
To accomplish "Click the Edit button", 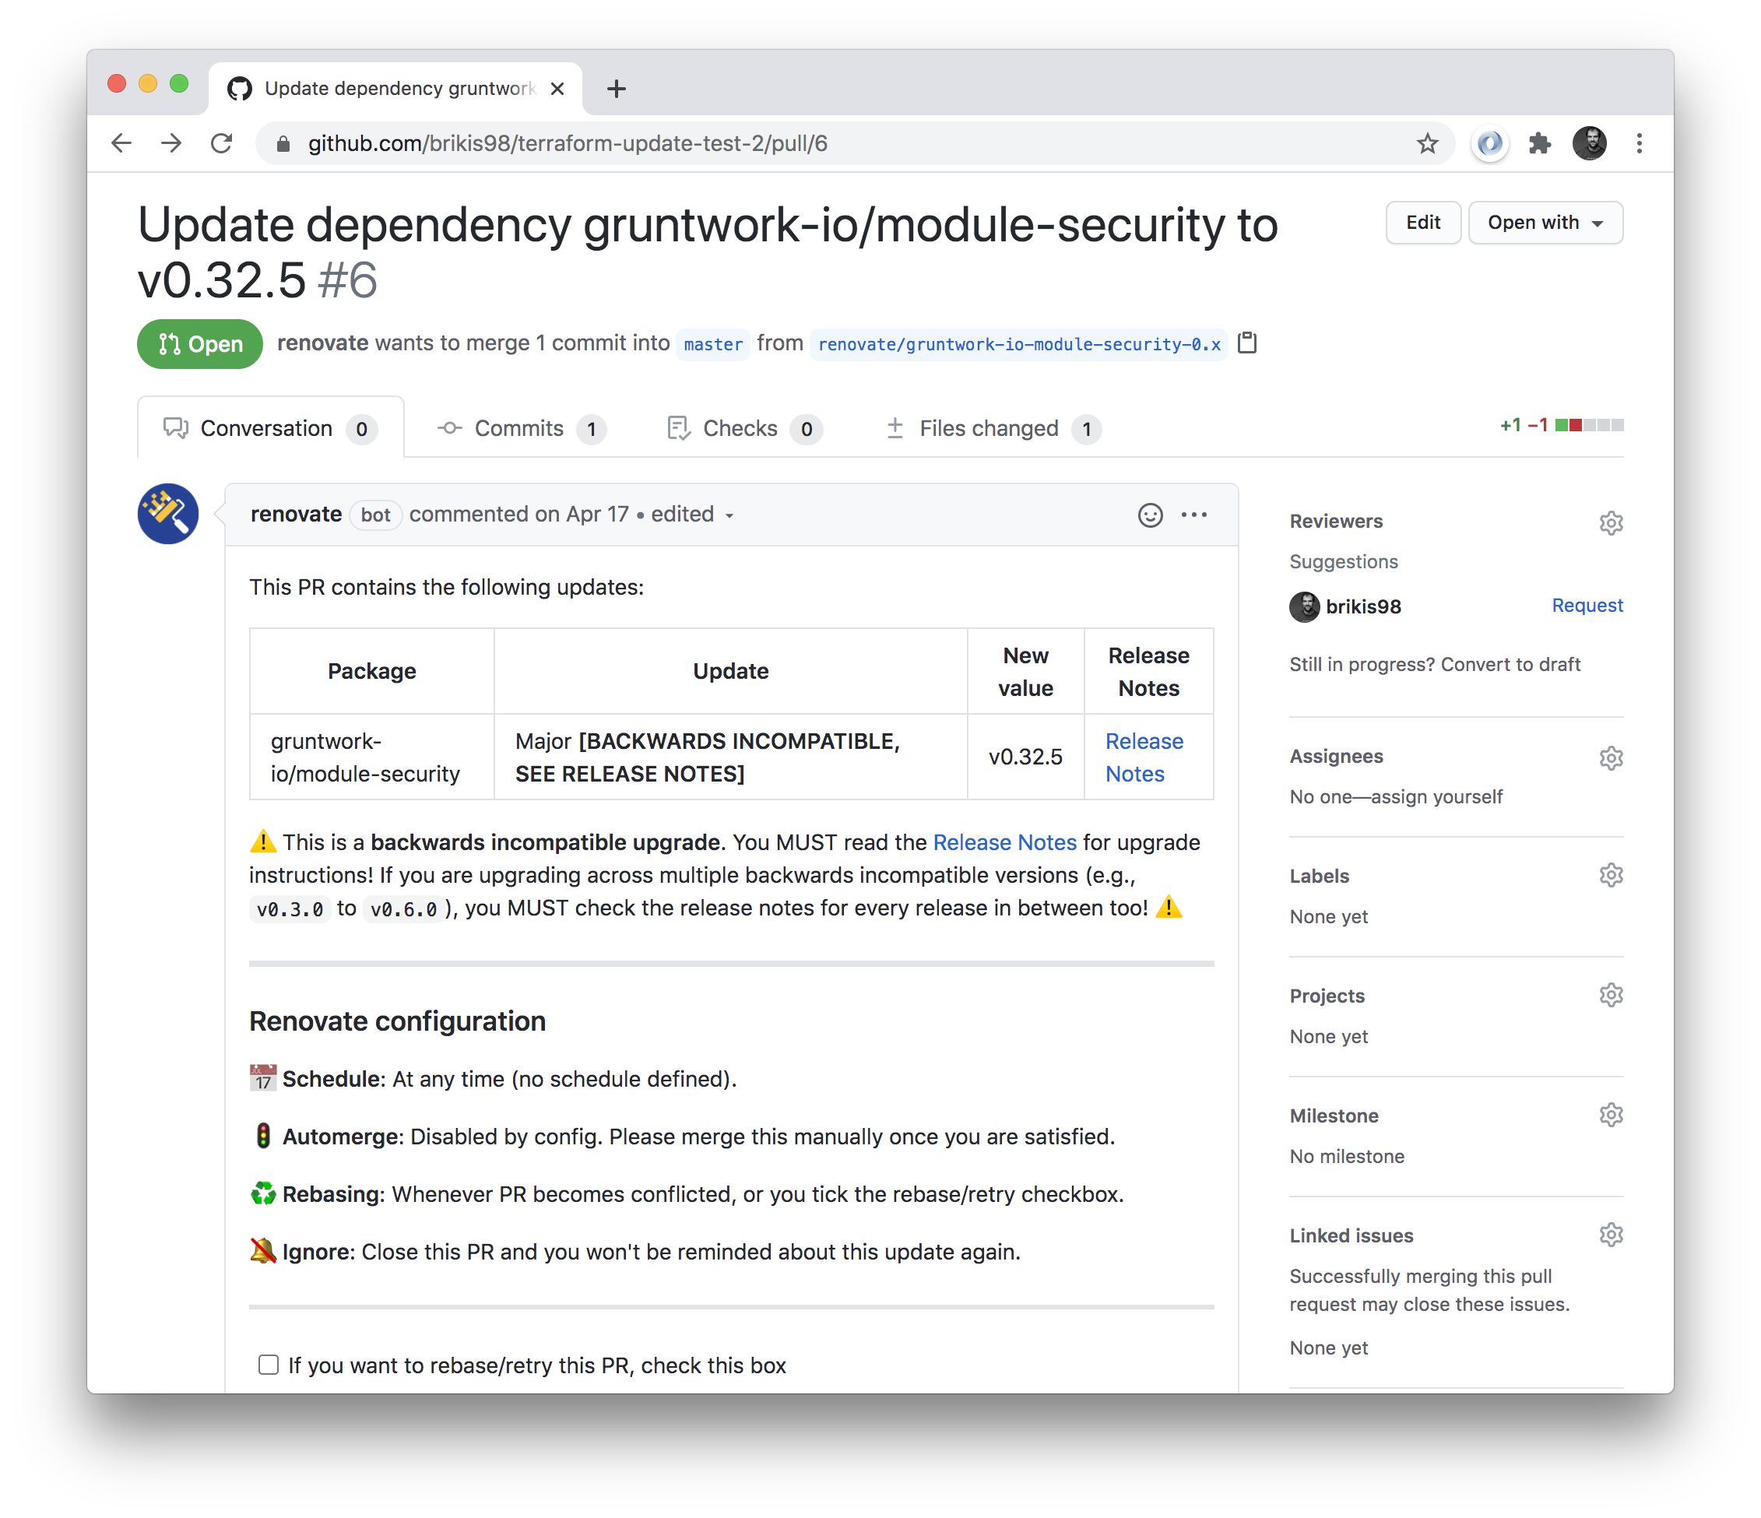I will point(1423,222).
